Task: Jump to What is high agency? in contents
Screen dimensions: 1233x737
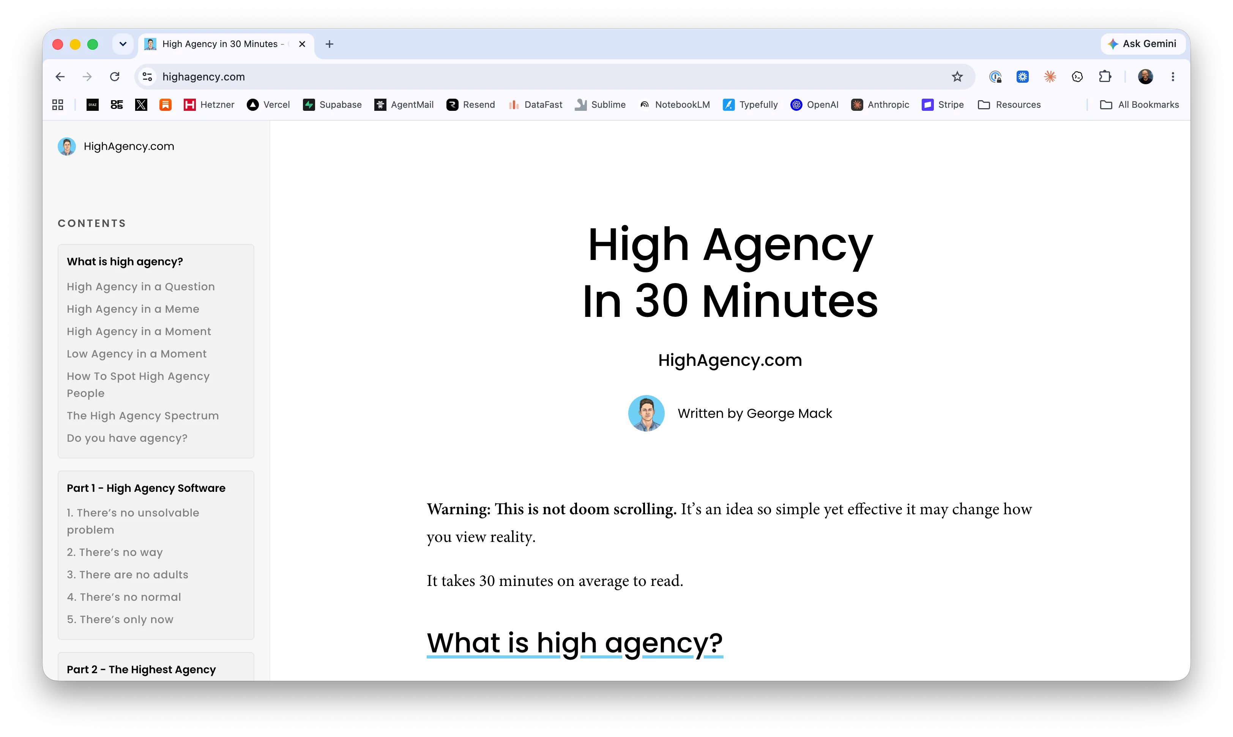Action: [125, 261]
